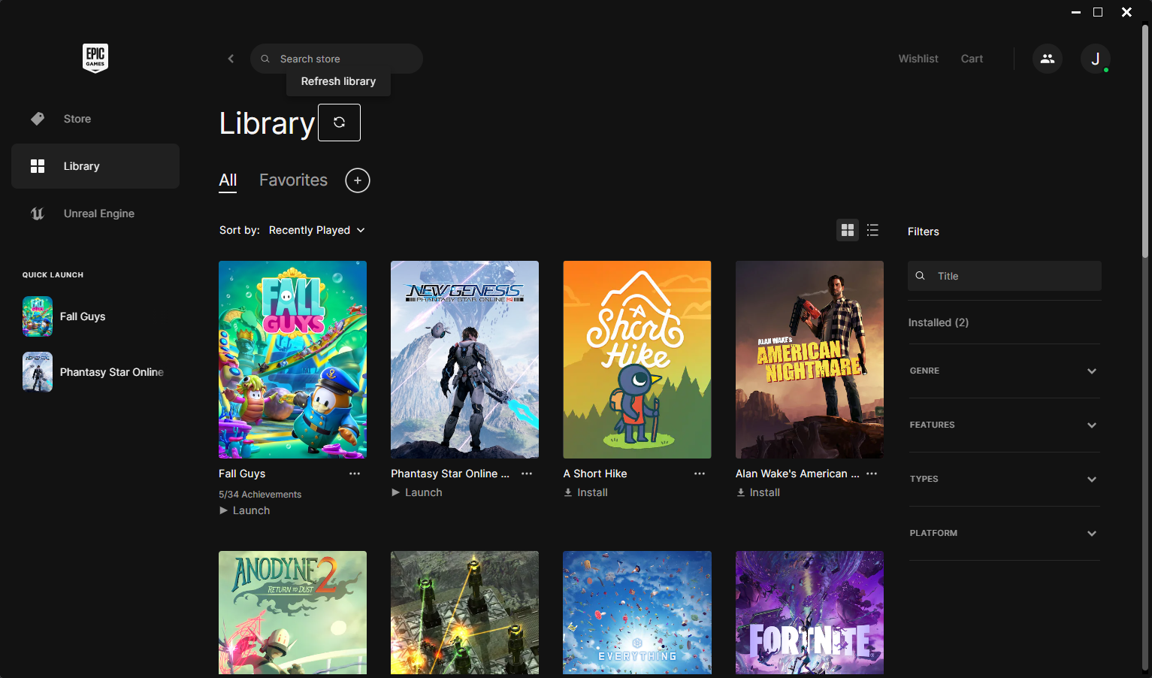The image size is (1152, 678).
Task: Click the Alan Wake's American Nightmare cover
Action: tap(809, 359)
